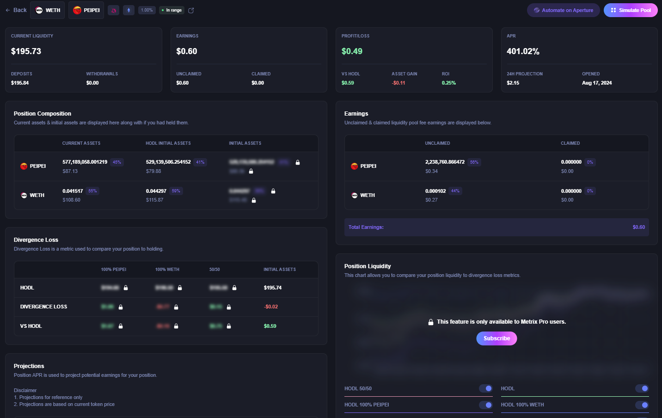The height and width of the screenshot is (418, 662).
Task: Click Automate on Aperture button
Action: point(563,10)
